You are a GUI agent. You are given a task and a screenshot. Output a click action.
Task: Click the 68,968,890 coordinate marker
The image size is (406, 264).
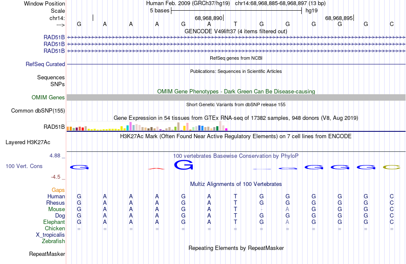tap(209, 18)
